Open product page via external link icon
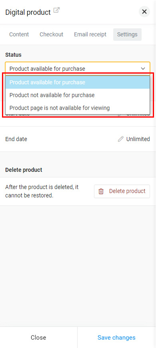Image resolution: width=156 pixels, height=348 pixels. 57,10
